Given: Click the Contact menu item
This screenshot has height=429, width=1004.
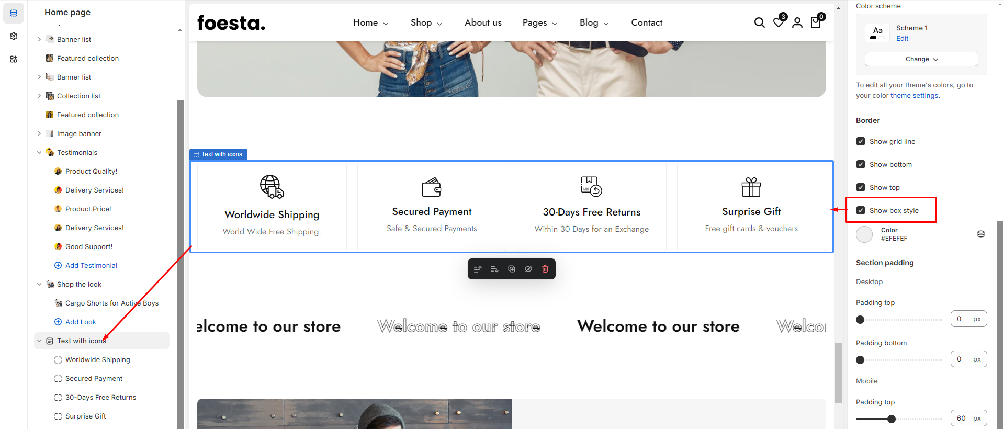Looking at the screenshot, I should [x=647, y=22].
